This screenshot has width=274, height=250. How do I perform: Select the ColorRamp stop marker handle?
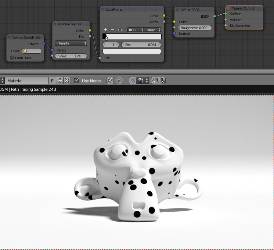[107, 38]
